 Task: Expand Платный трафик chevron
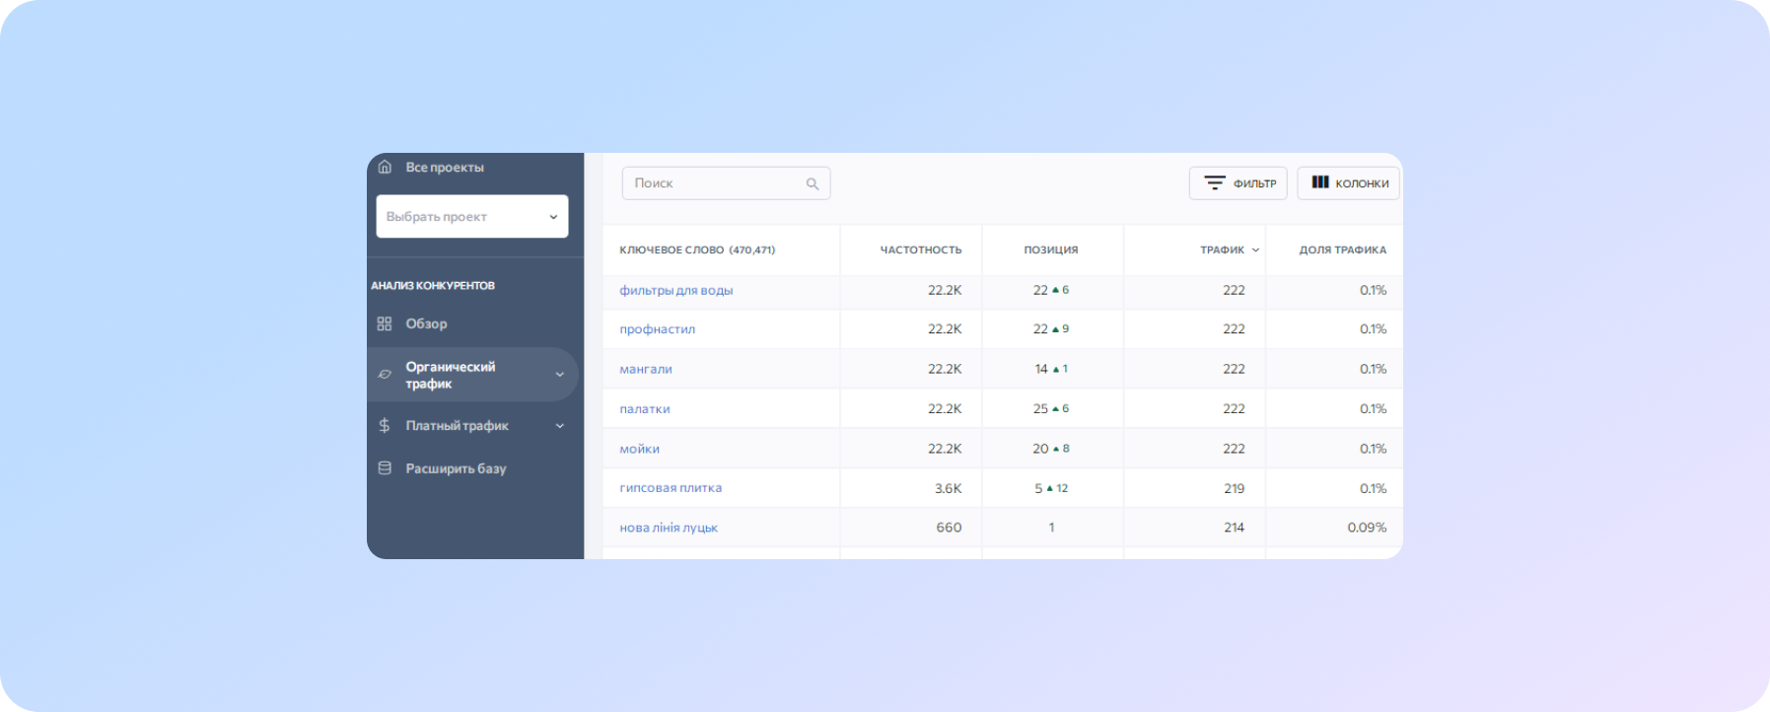[560, 426]
